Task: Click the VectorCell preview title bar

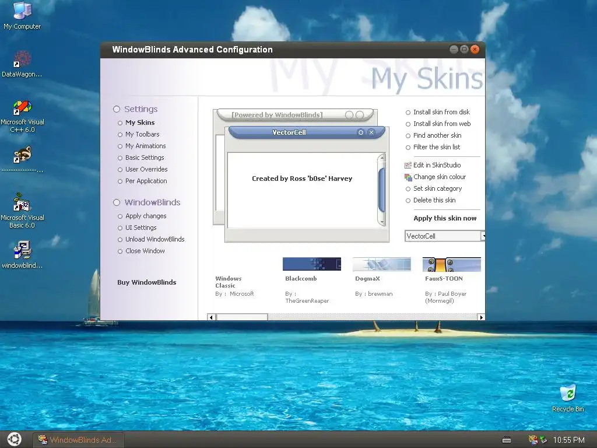Action: 307,132
